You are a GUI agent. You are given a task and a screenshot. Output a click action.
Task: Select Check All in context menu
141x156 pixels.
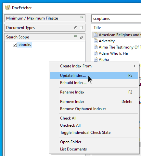[68, 118]
